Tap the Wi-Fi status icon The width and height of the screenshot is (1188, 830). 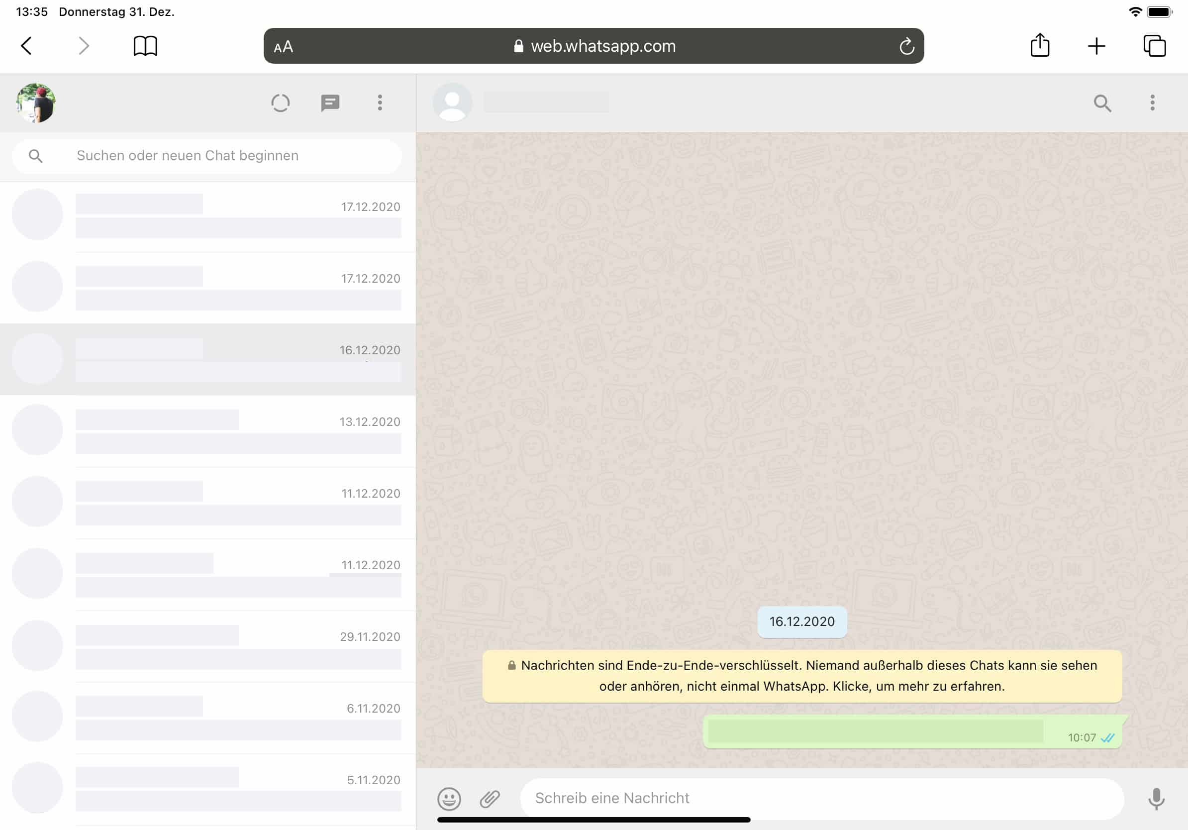[x=1135, y=11]
